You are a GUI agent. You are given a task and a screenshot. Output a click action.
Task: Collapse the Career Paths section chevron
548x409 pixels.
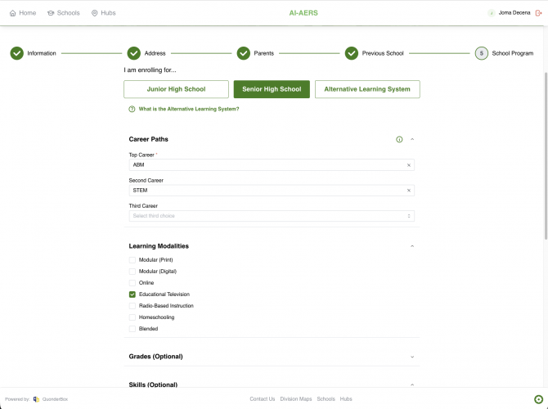(412, 140)
